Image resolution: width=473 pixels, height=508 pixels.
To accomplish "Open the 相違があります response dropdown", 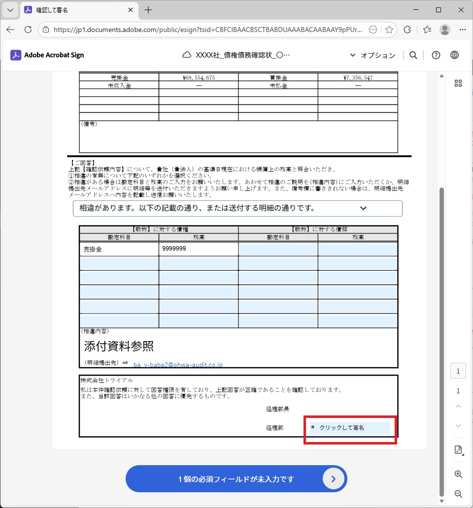I will (x=237, y=208).
